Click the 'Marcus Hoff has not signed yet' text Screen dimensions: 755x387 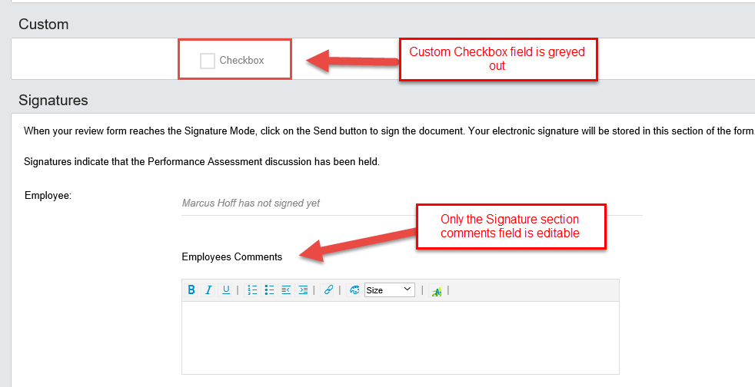coord(251,203)
